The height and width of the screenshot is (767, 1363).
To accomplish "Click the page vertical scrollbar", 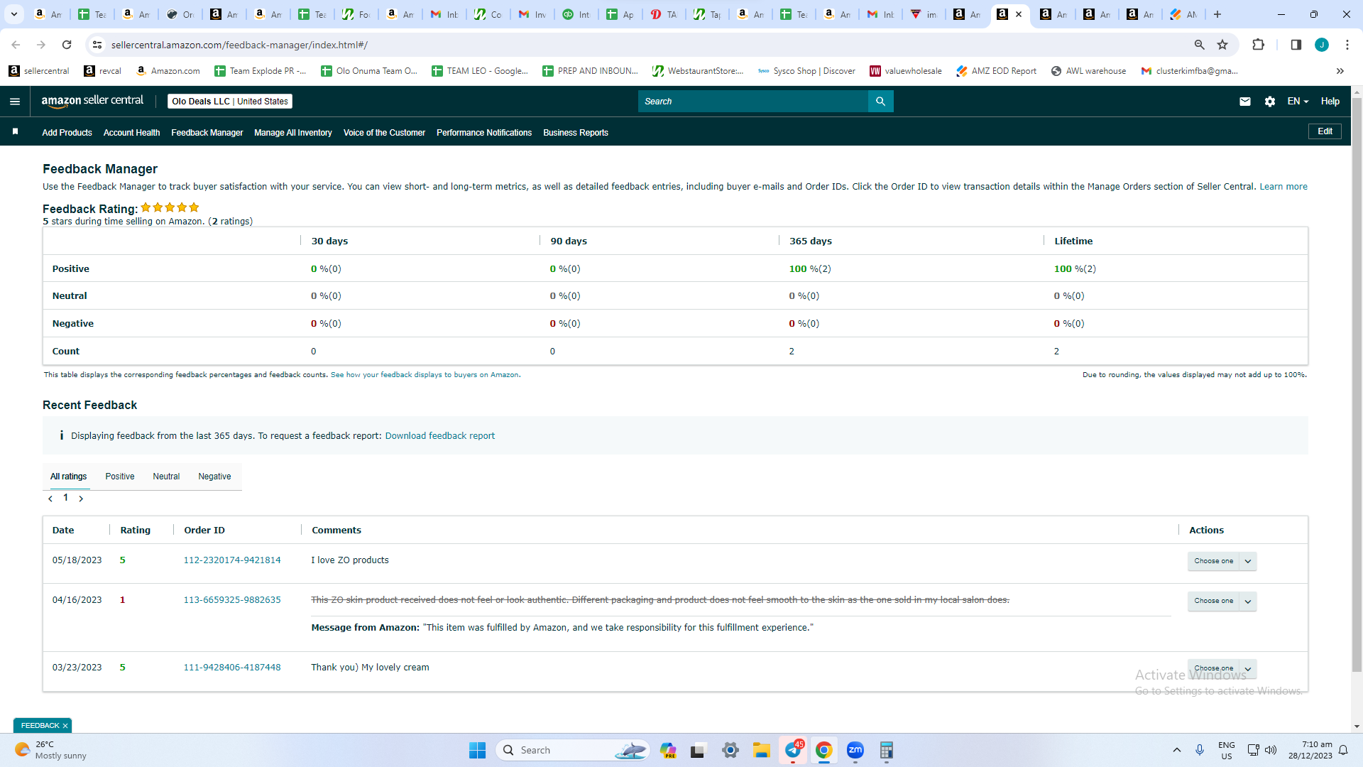I will (1357, 383).
